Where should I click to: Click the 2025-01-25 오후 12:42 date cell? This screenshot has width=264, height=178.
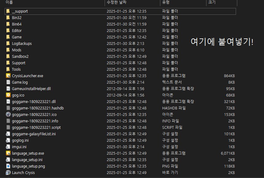126,37
